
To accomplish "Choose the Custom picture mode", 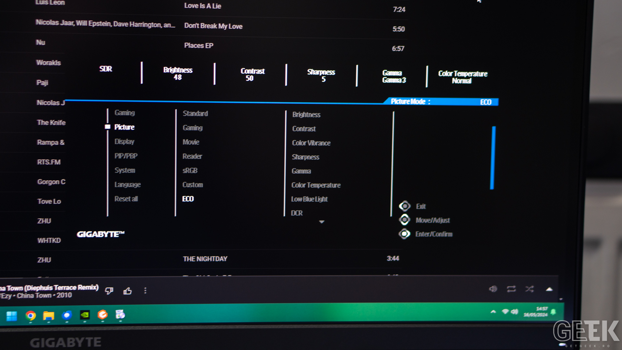I will [193, 185].
